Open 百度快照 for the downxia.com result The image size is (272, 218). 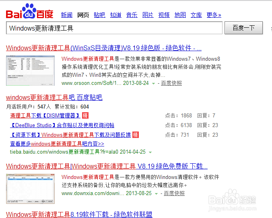point(174,193)
